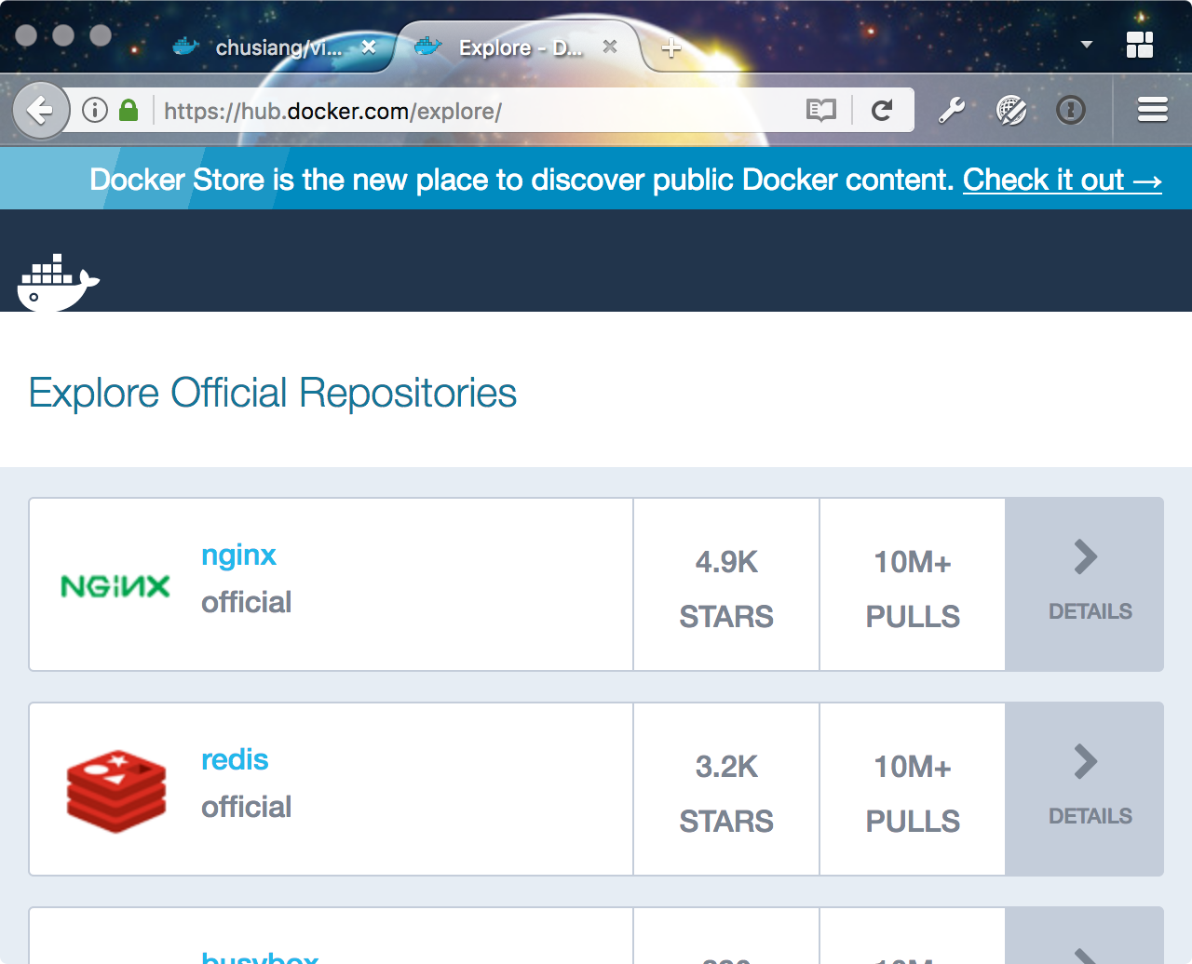Image resolution: width=1192 pixels, height=964 pixels.
Task: Click the Docker whale logo
Action: [x=58, y=282]
